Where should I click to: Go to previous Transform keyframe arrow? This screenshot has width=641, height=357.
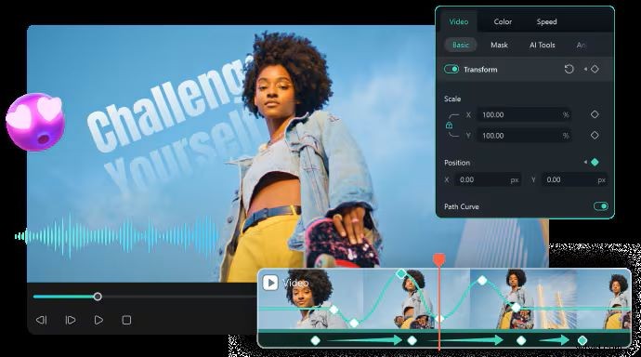click(585, 69)
